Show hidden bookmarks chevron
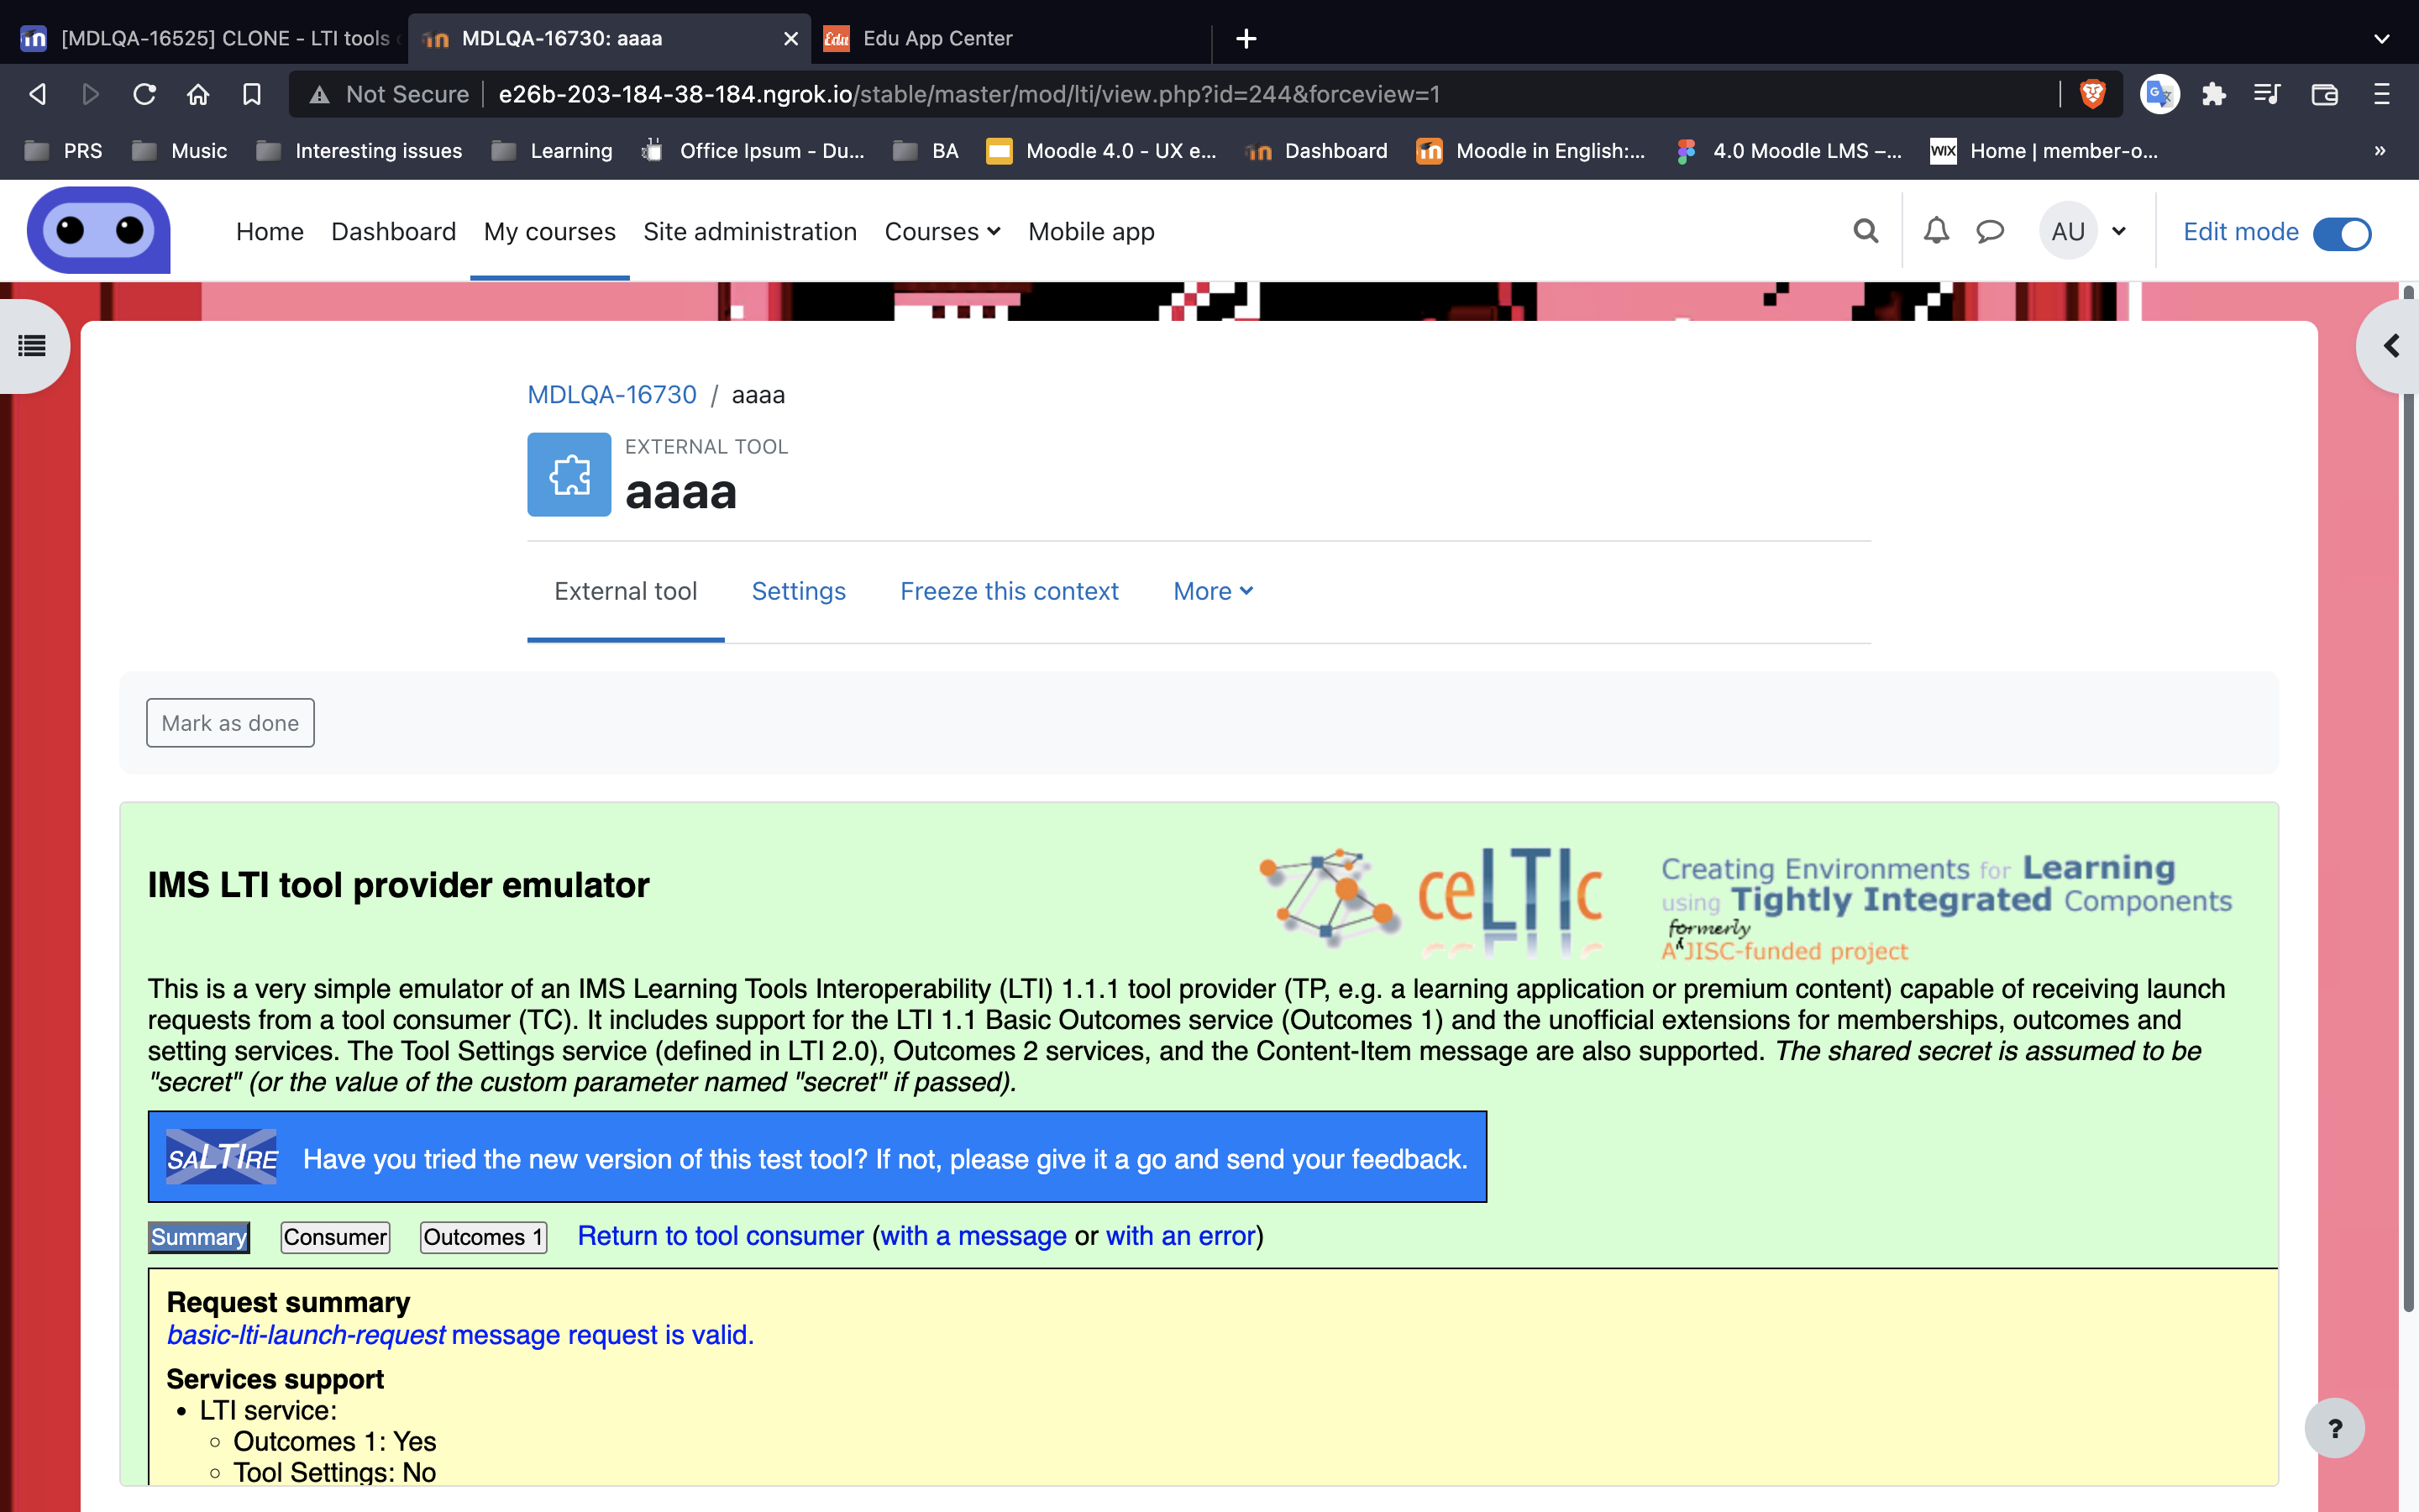2419x1512 pixels. pos(2380,151)
